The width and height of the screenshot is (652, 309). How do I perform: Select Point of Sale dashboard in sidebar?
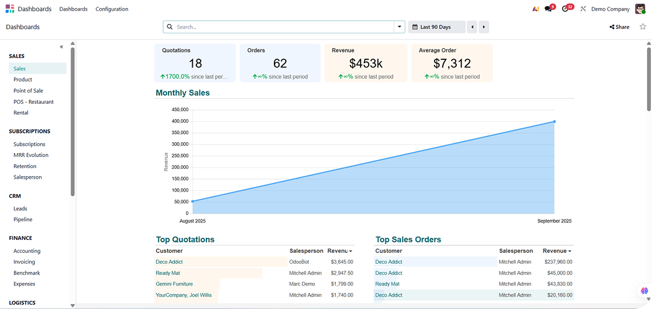tap(29, 91)
